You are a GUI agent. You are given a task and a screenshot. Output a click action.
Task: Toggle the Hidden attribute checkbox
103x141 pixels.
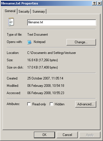click(x=51, y=104)
